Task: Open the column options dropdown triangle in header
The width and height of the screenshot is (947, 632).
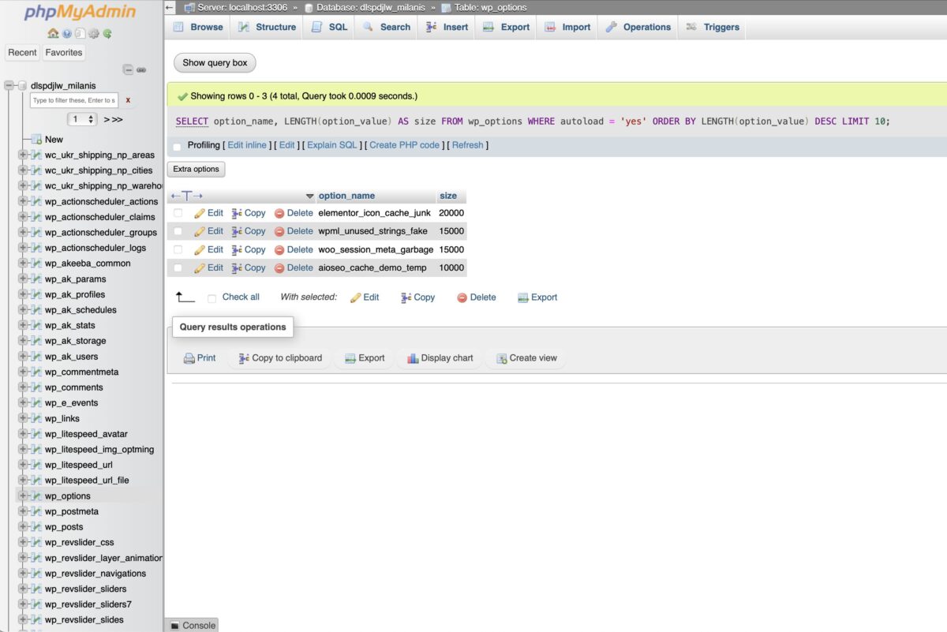Action: click(310, 196)
